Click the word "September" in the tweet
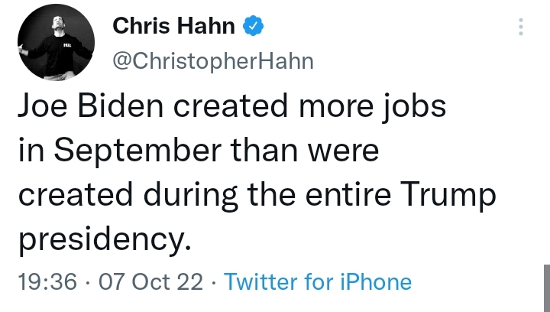550x312 pixels. pos(137,151)
